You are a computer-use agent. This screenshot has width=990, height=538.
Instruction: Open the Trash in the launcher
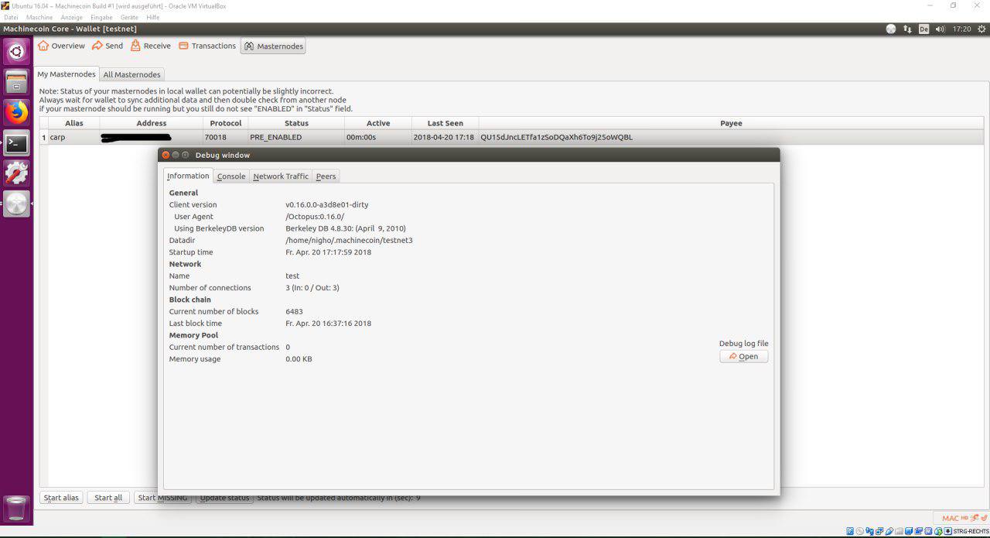[17, 509]
